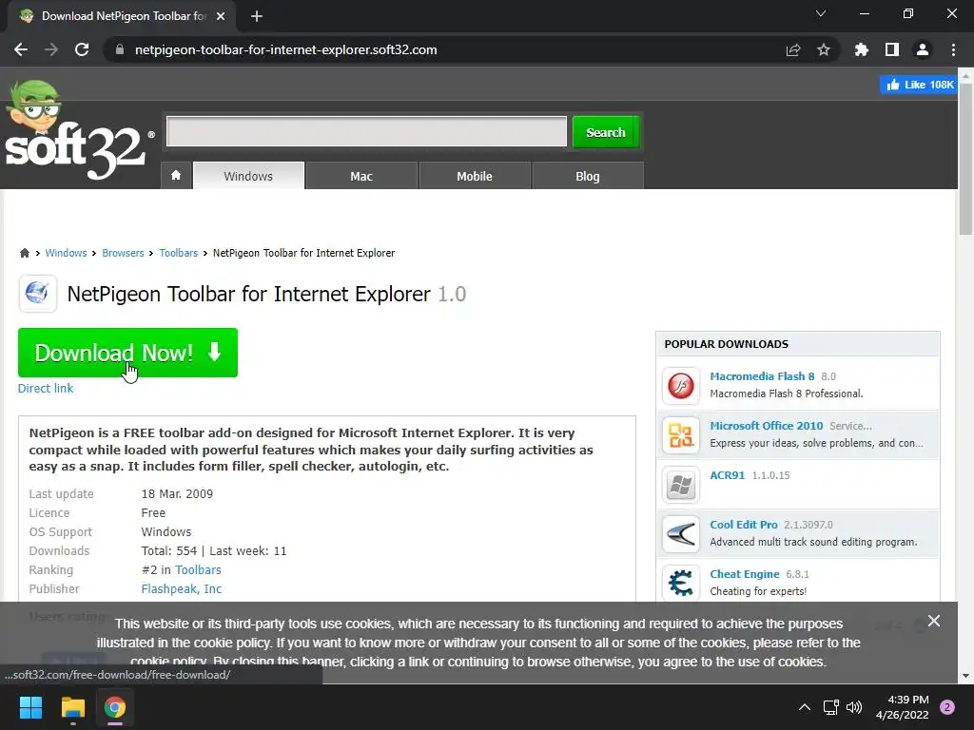Open the Chrome profile avatar icon
974x730 pixels.
[923, 49]
